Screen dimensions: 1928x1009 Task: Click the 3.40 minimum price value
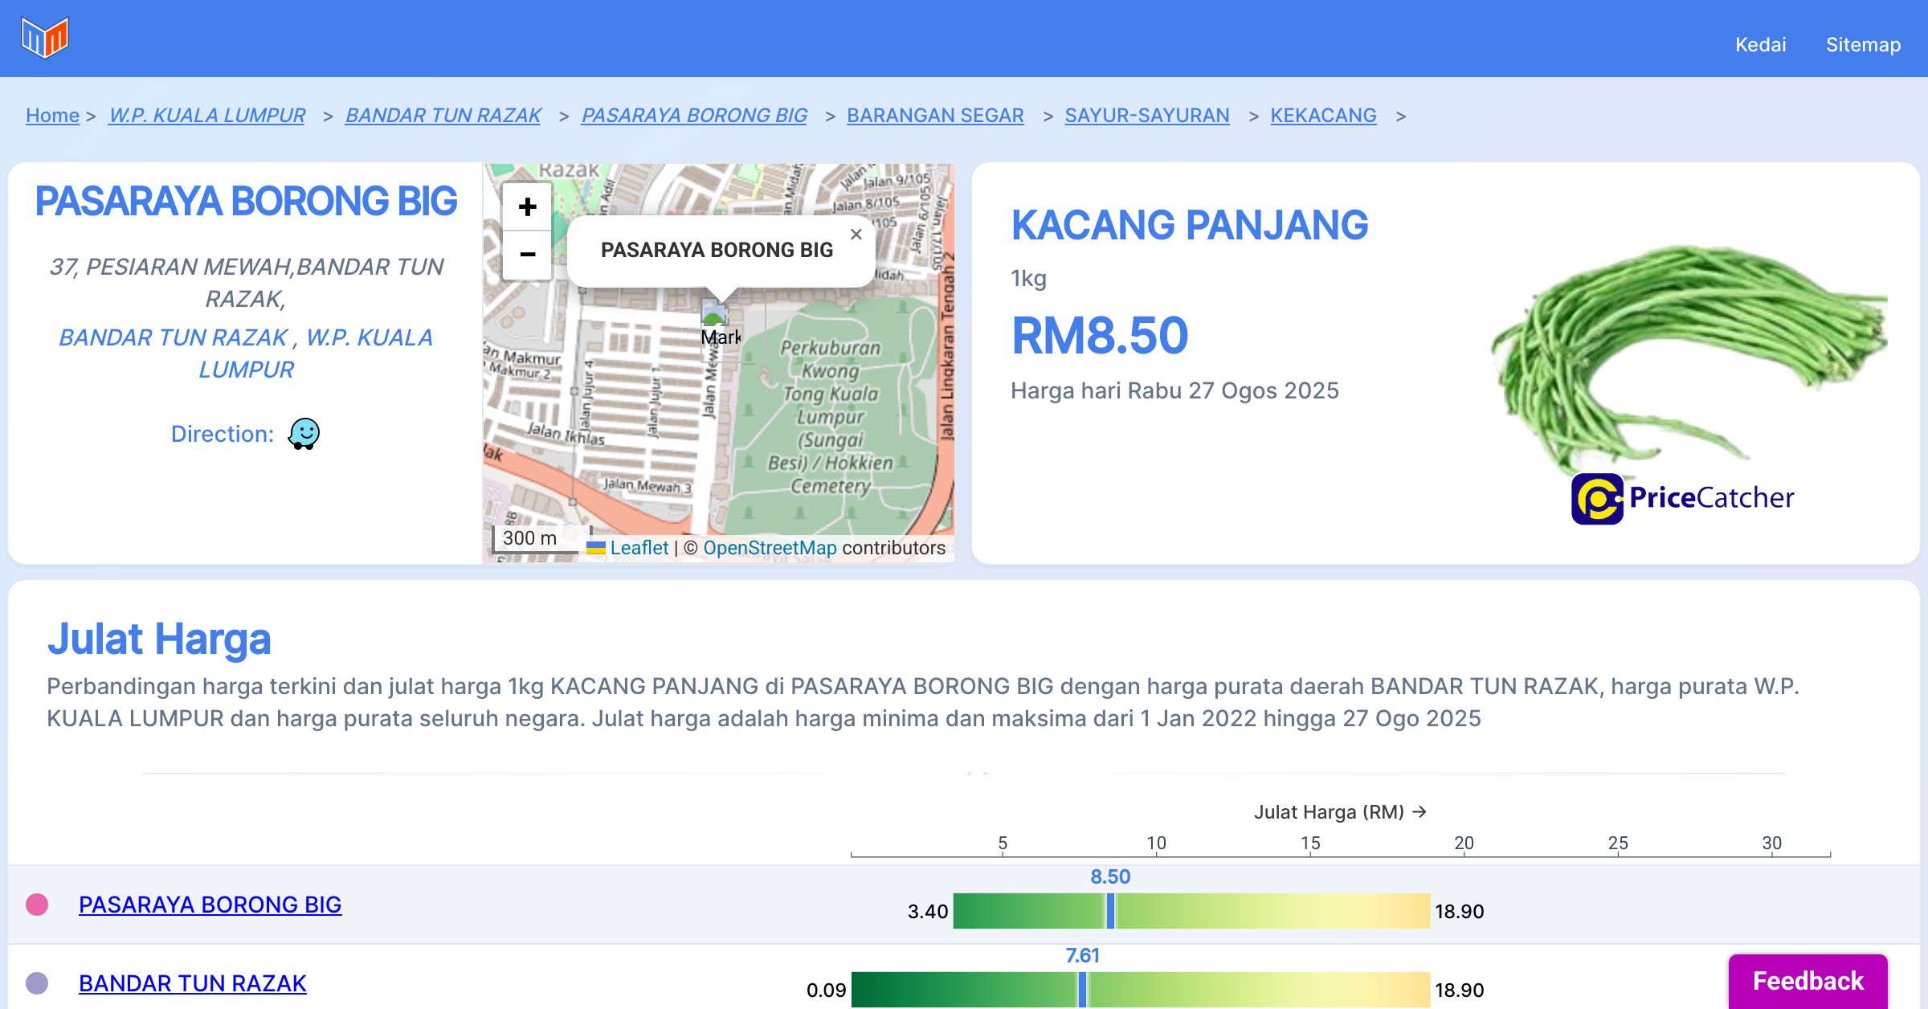point(928,912)
